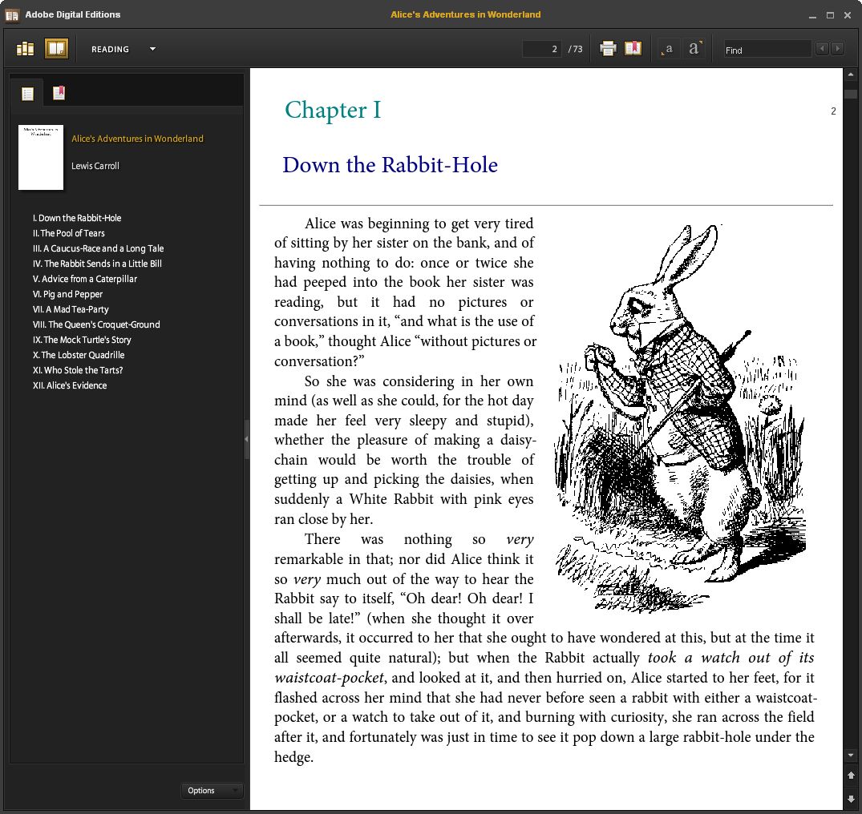Open chapter II. The Pool of Tears

pyautogui.click(x=69, y=233)
